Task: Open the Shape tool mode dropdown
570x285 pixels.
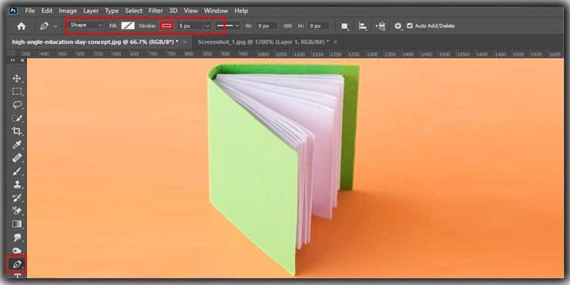Action: 85,25
